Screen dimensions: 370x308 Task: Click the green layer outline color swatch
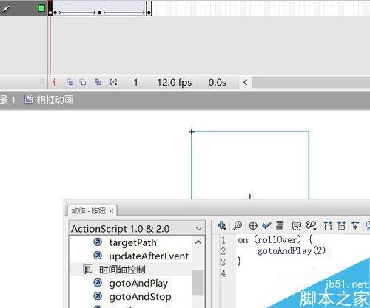coord(41,8)
